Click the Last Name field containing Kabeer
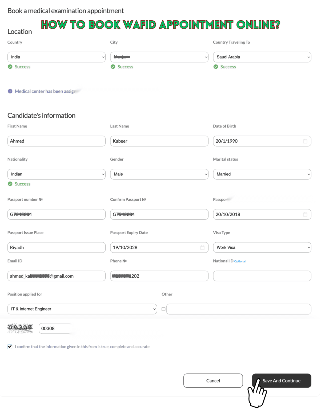 point(159,141)
